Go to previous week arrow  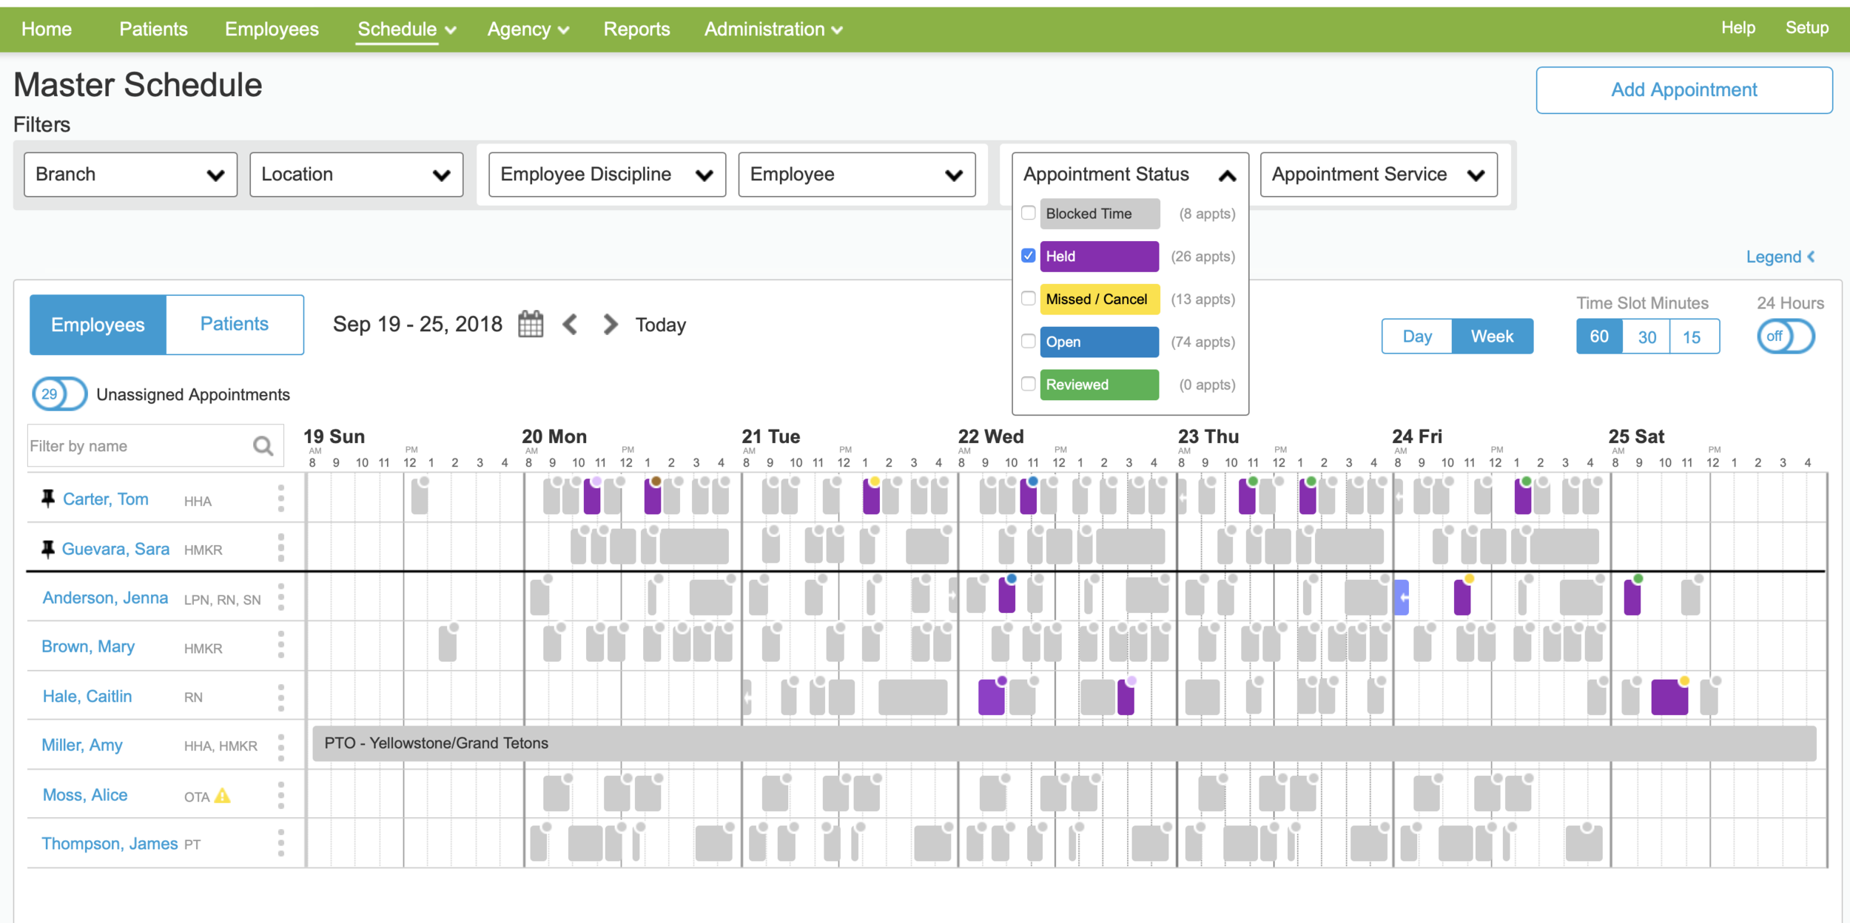(570, 324)
